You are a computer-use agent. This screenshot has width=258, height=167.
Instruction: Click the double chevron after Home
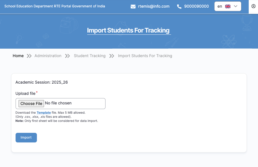click(29, 56)
